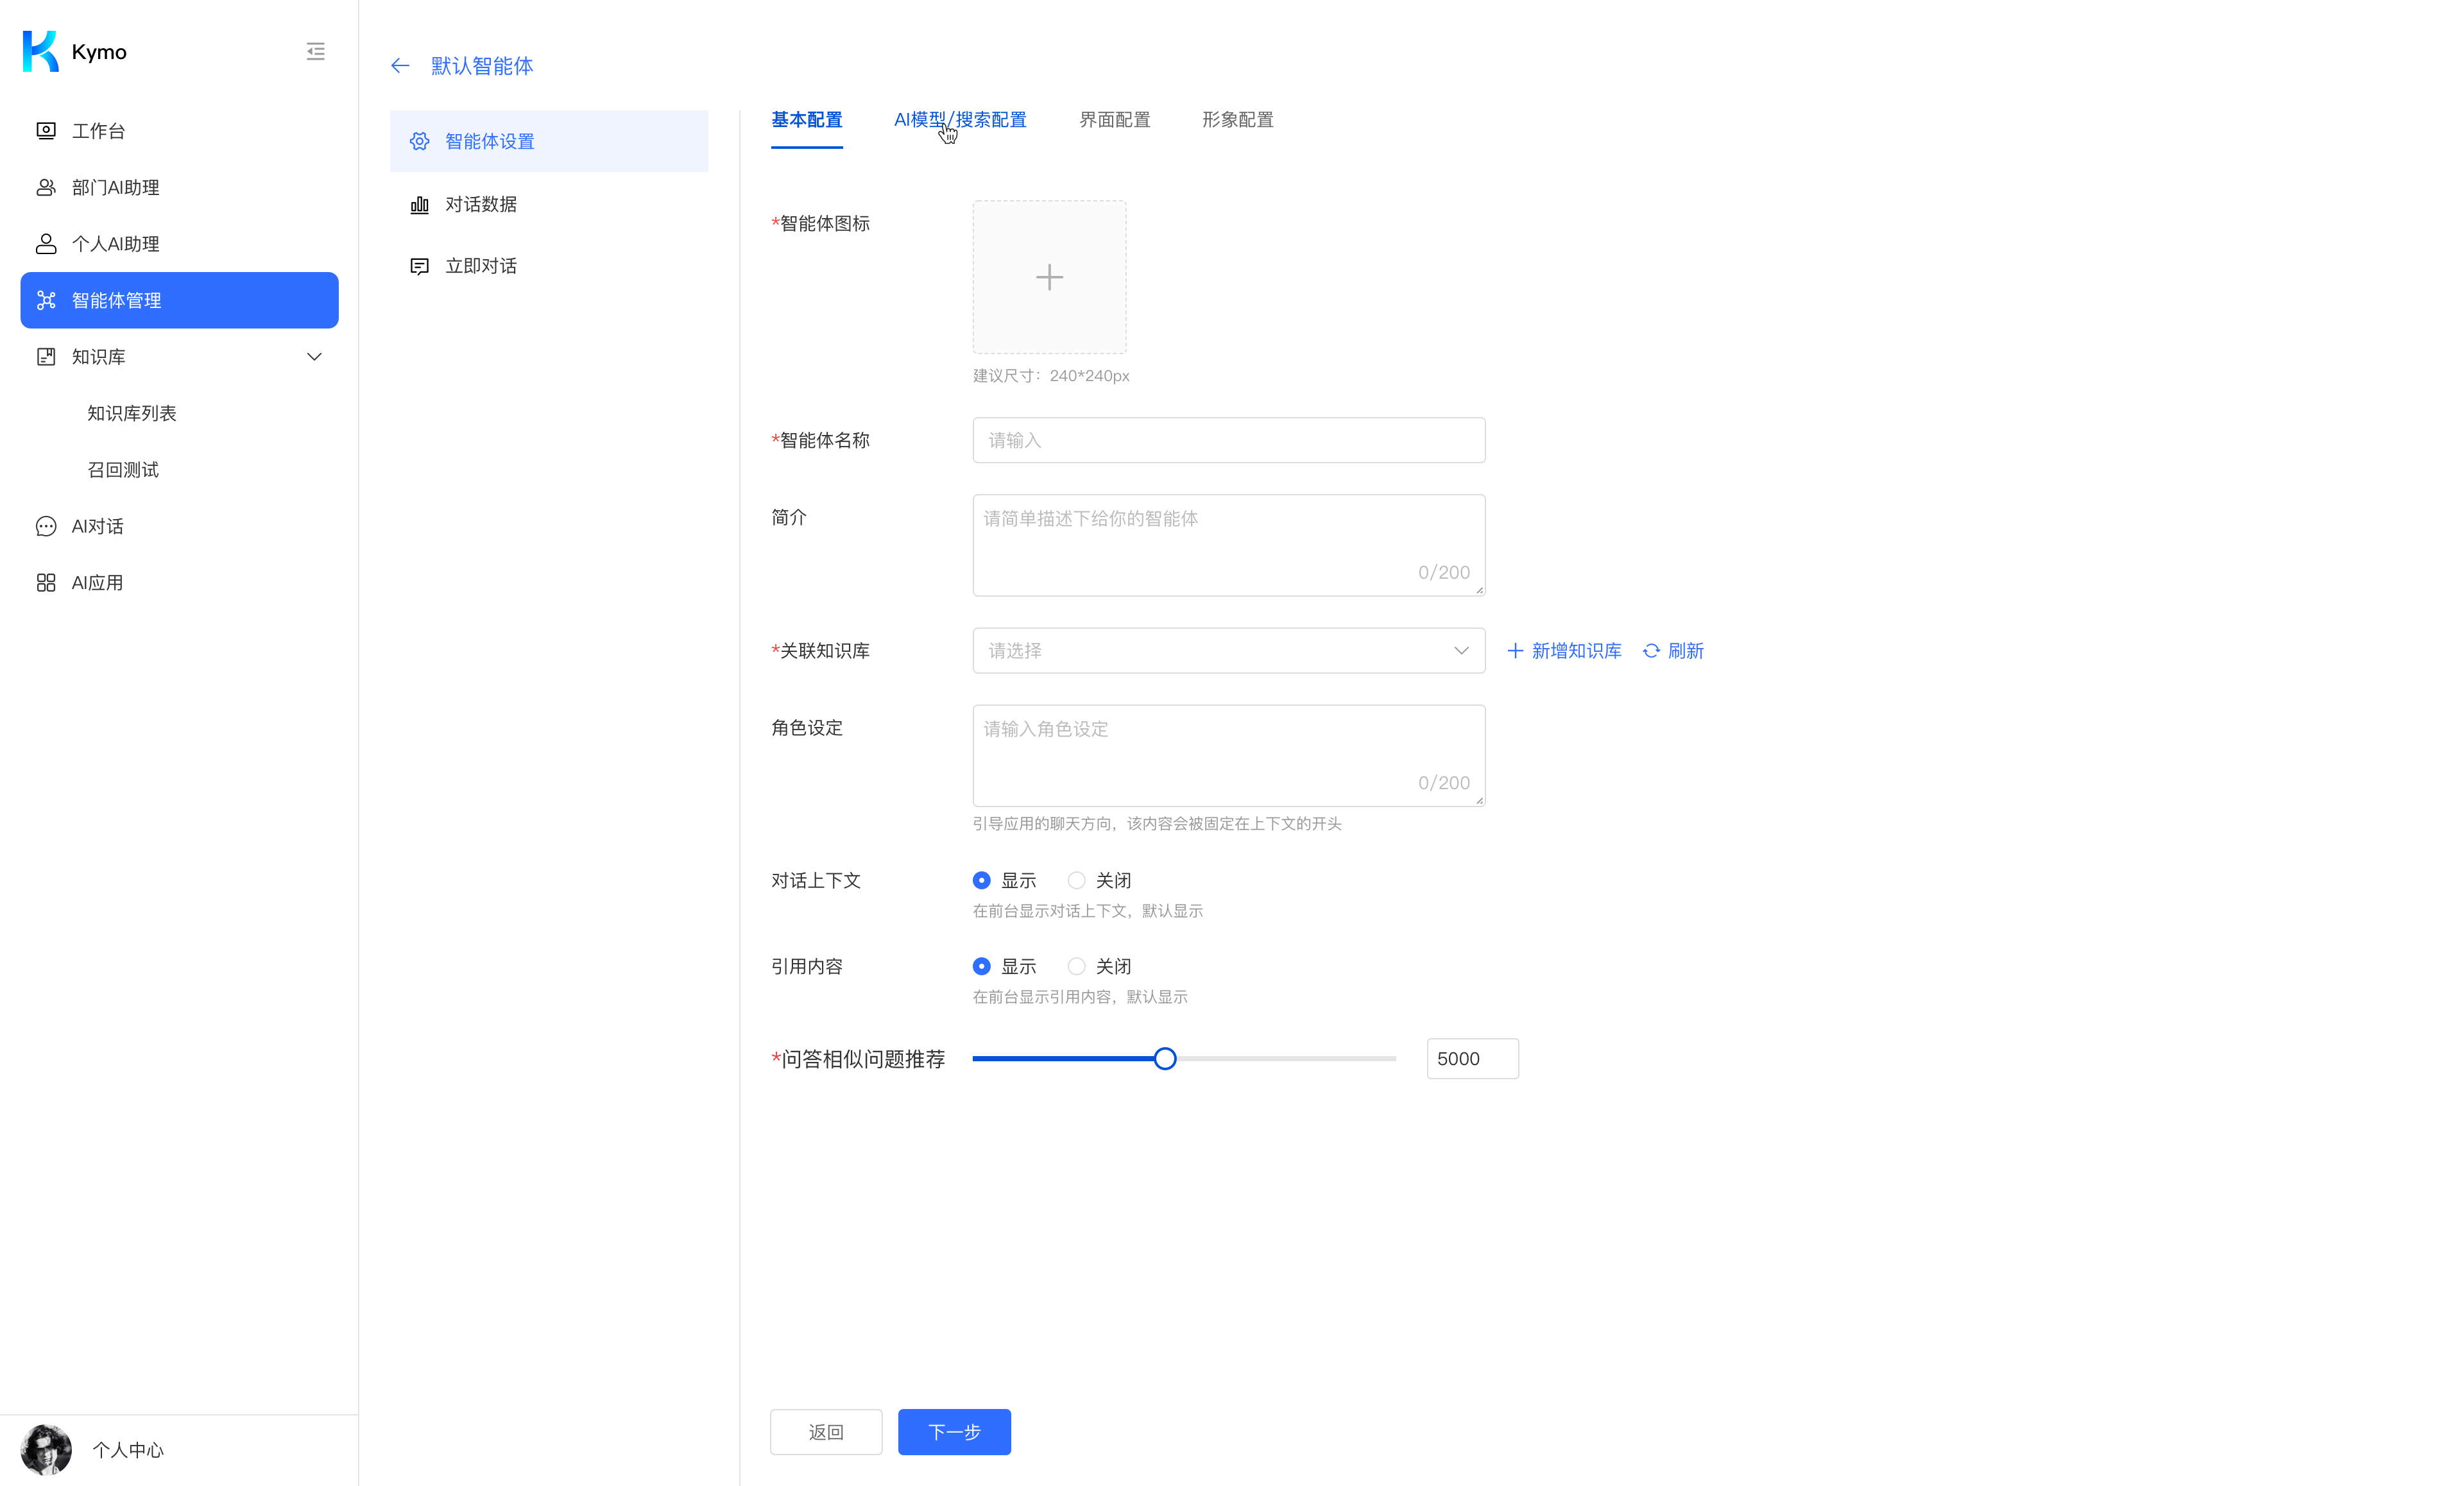The height and width of the screenshot is (1486, 2464).
Task: Select 智能体设置 in the side panel
Action: [x=549, y=141]
